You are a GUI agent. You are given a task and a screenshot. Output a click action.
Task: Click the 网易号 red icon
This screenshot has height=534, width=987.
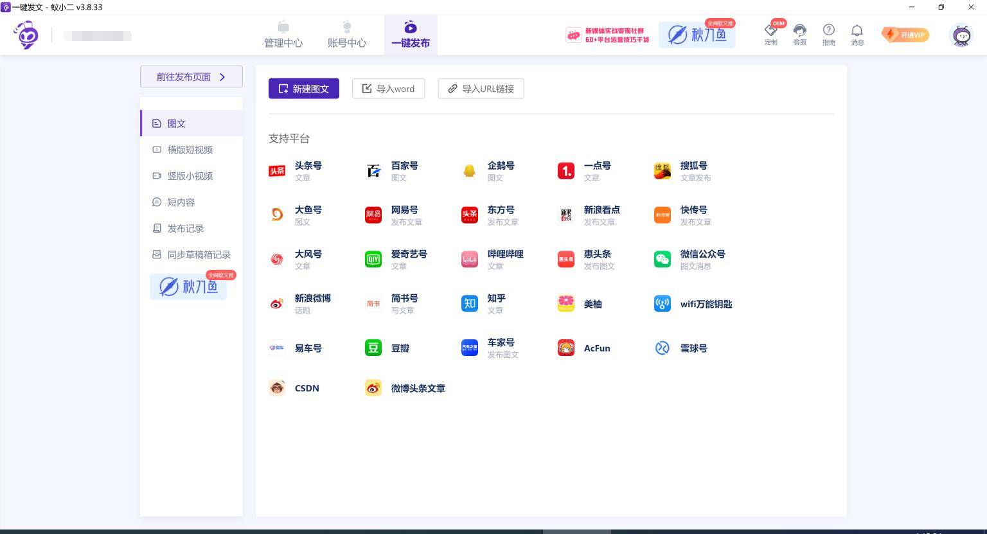tap(373, 215)
